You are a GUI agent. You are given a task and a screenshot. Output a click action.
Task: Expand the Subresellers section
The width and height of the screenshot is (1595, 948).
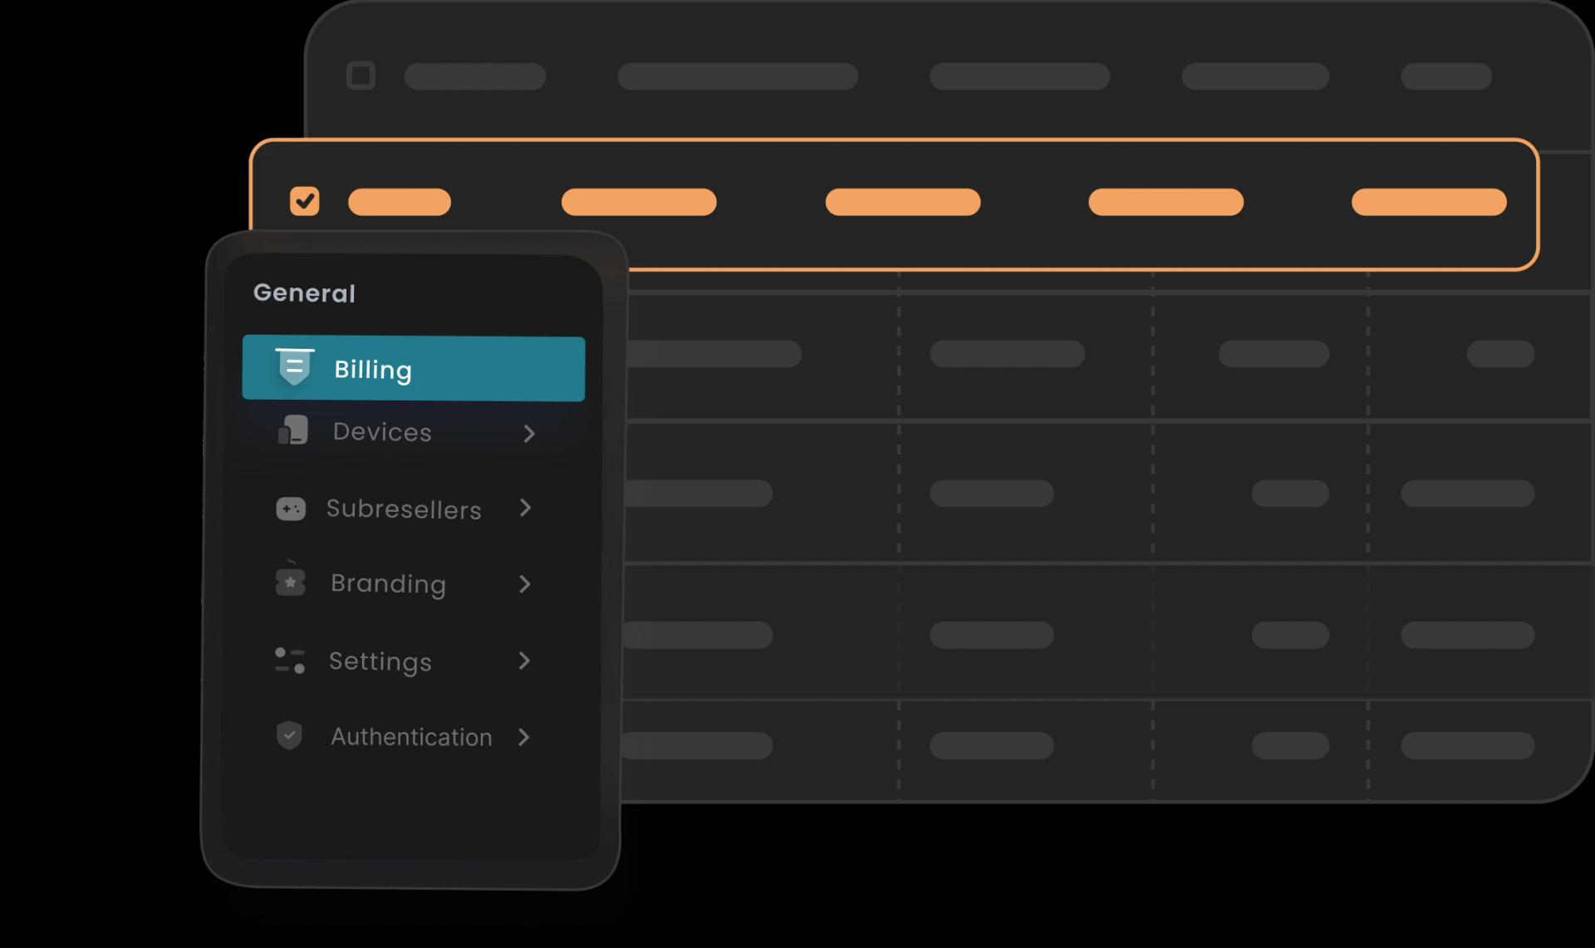[527, 508]
